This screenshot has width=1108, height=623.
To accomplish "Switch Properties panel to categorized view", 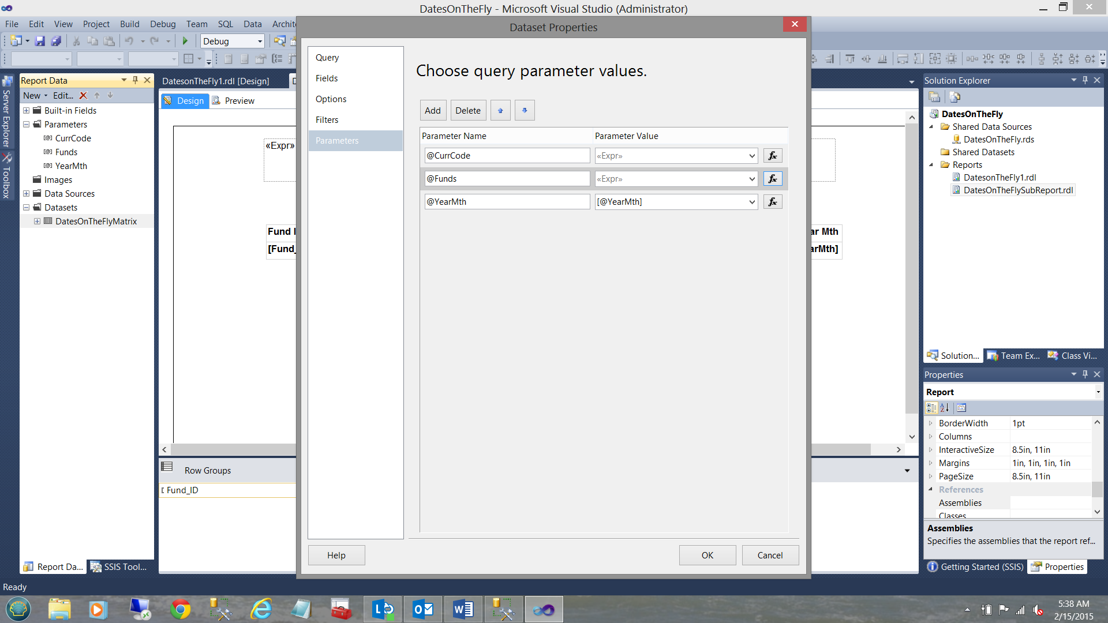I will 931,408.
